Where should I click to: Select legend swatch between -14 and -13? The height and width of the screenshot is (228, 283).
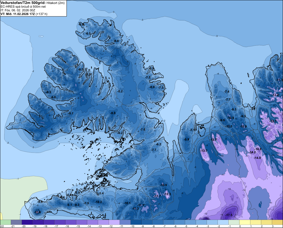93,222
